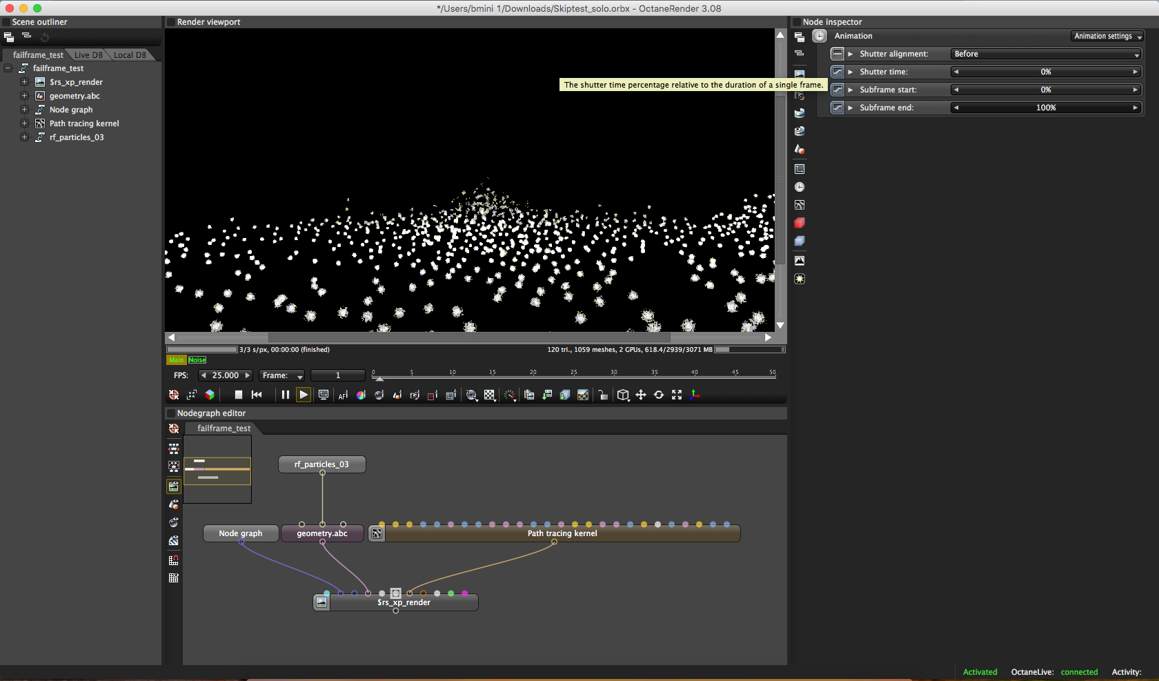1159x681 pixels.
Task: Open the clay mode render icon menu
Action: [472, 395]
